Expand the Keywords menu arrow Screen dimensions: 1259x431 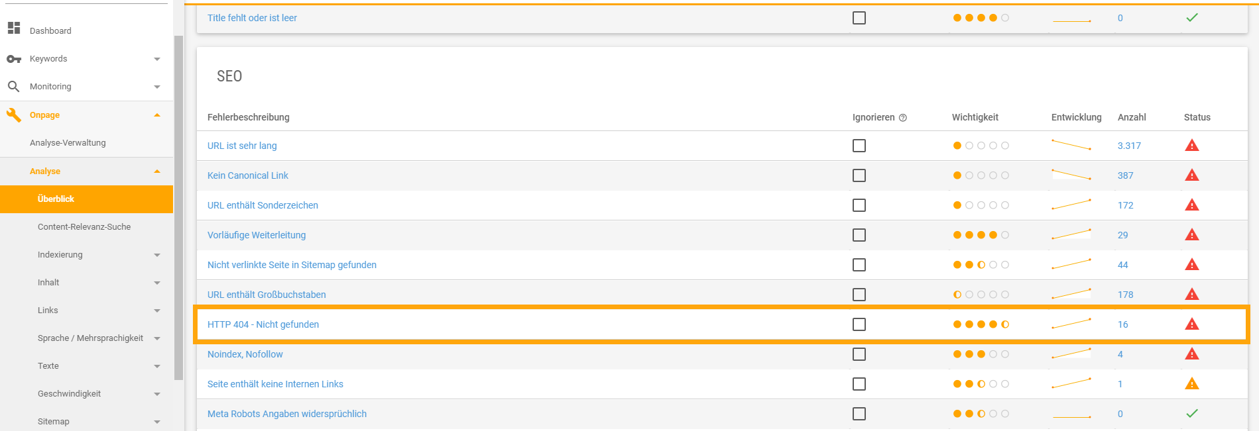(157, 59)
